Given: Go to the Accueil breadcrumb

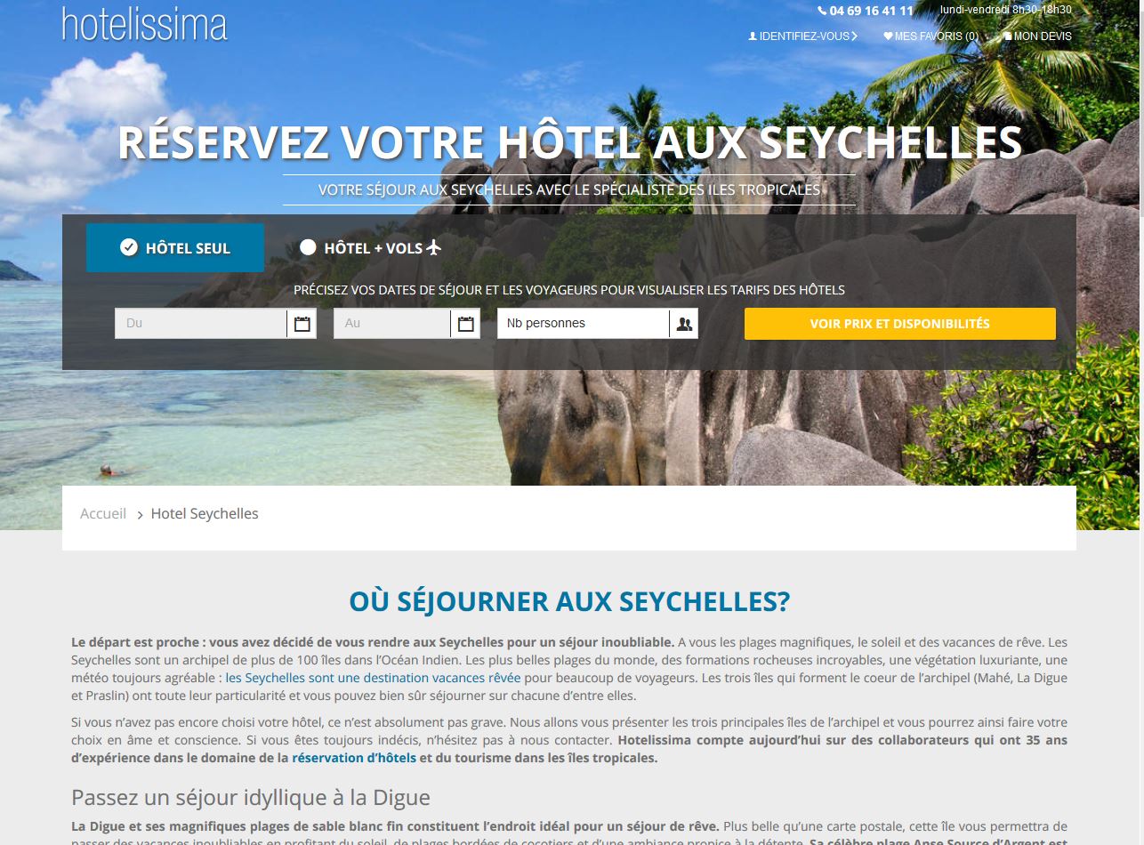Looking at the screenshot, I should point(103,513).
